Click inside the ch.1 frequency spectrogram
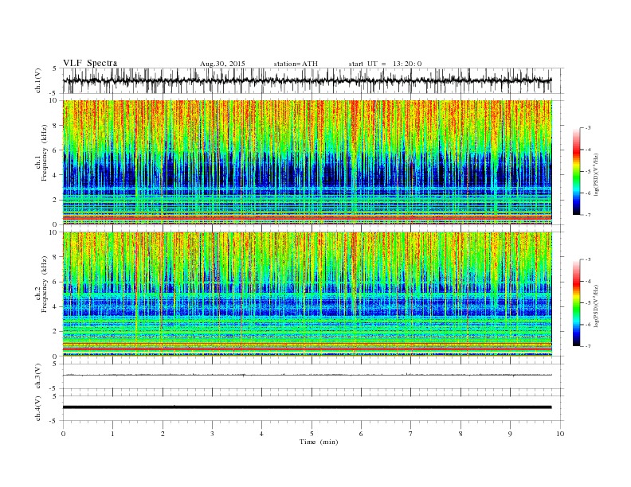The height and width of the screenshot is (487, 631). click(x=308, y=162)
